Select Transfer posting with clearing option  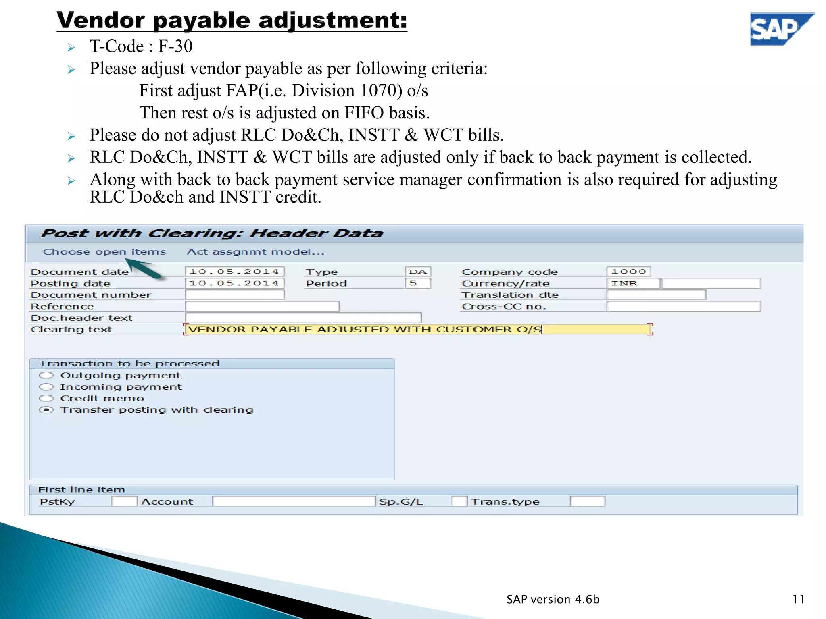46,410
